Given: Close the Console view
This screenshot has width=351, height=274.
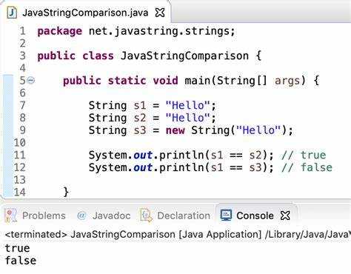Looking at the screenshot, I should (x=285, y=215).
